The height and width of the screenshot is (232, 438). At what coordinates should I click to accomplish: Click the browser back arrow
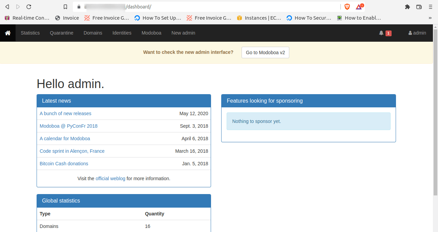[7, 7]
